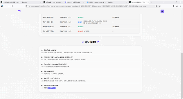183x99 pixels.
Task: Close the 排行榜话题 tab
Action: tap(62, 2)
